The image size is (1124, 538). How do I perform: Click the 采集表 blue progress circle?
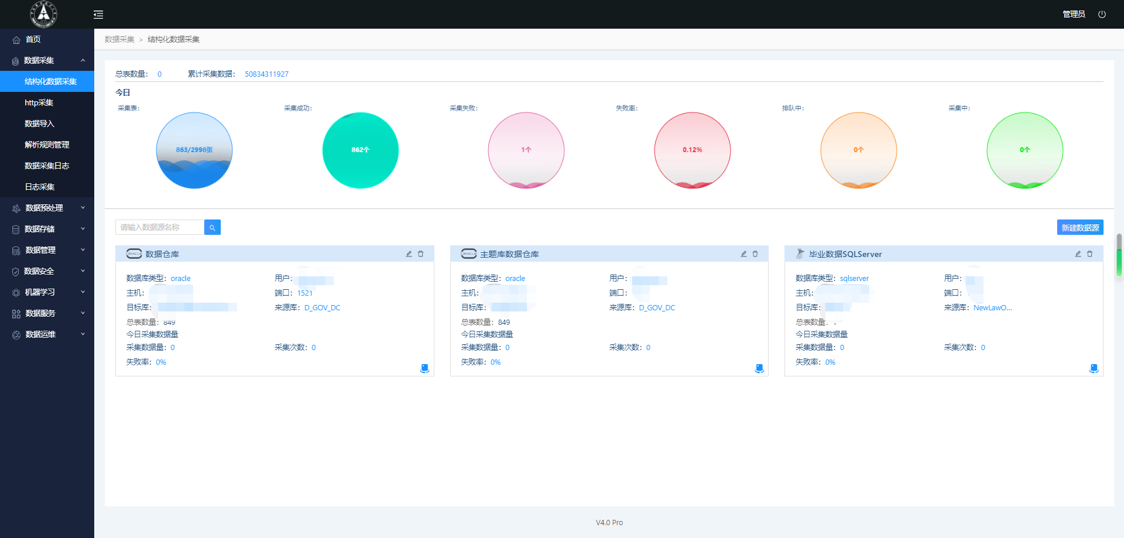click(194, 150)
